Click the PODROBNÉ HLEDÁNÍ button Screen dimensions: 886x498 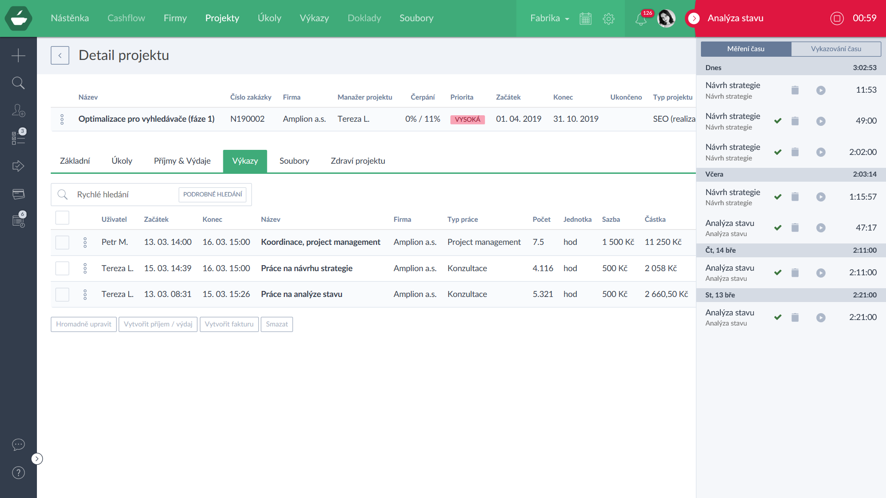[212, 195]
